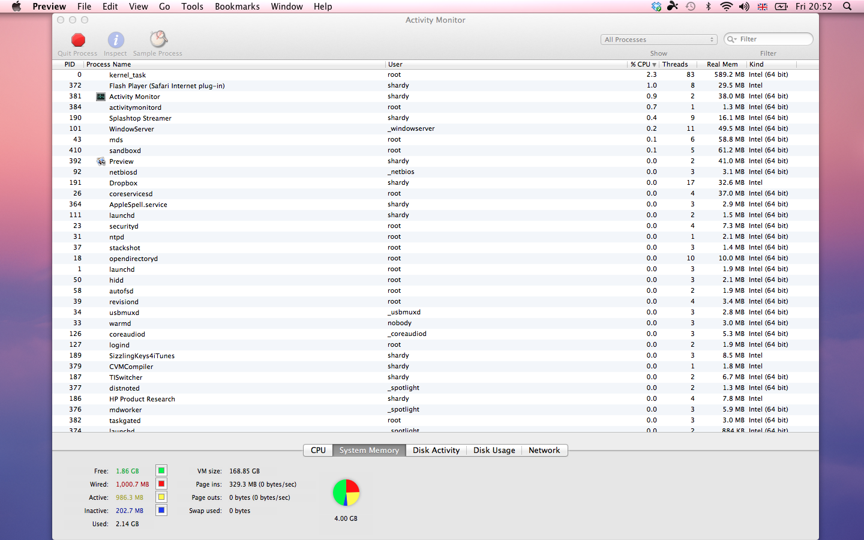Click the Bluetooth menu bar icon

coord(708,7)
